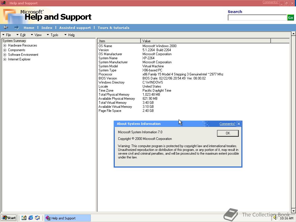Open the Index section
This screenshot has height=222, width=296.
click(x=47, y=28)
